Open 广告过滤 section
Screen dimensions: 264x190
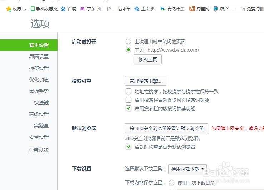tap(38, 150)
